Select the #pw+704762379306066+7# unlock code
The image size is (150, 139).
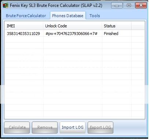coord(72,34)
